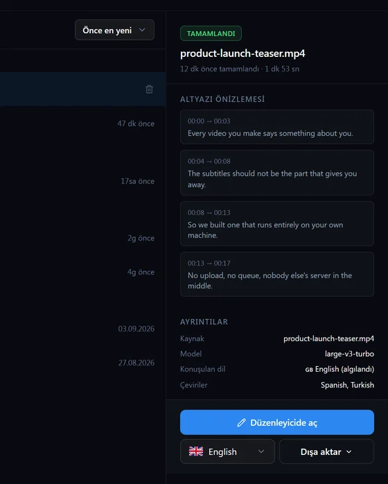Delete the selected job with trash icon
The image size is (388, 484).
pos(149,89)
